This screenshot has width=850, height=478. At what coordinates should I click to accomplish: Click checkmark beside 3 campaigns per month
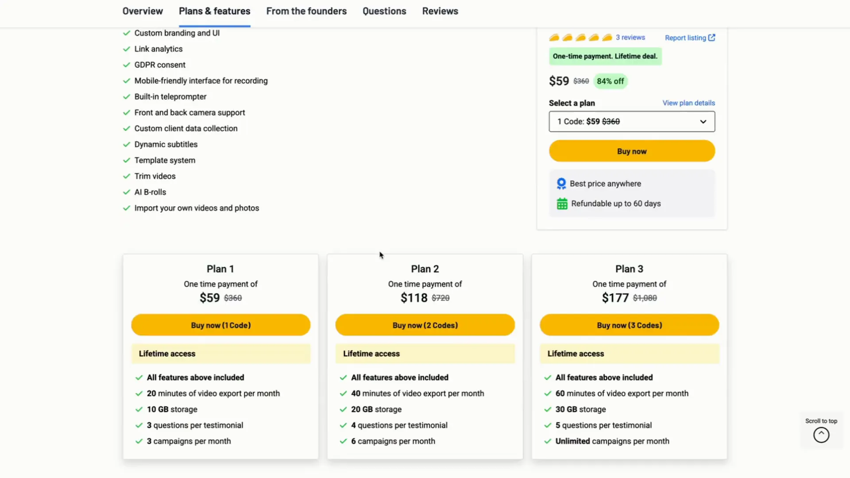(x=139, y=442)
